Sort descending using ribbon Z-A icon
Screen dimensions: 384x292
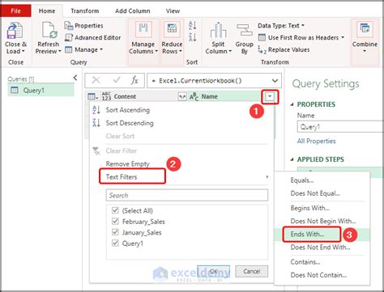click(193, 37)
